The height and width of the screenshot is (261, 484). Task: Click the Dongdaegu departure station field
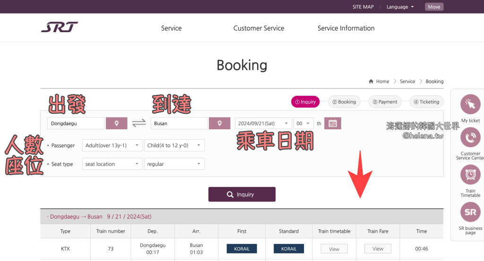pyautogui.click(x=76, y=124)
